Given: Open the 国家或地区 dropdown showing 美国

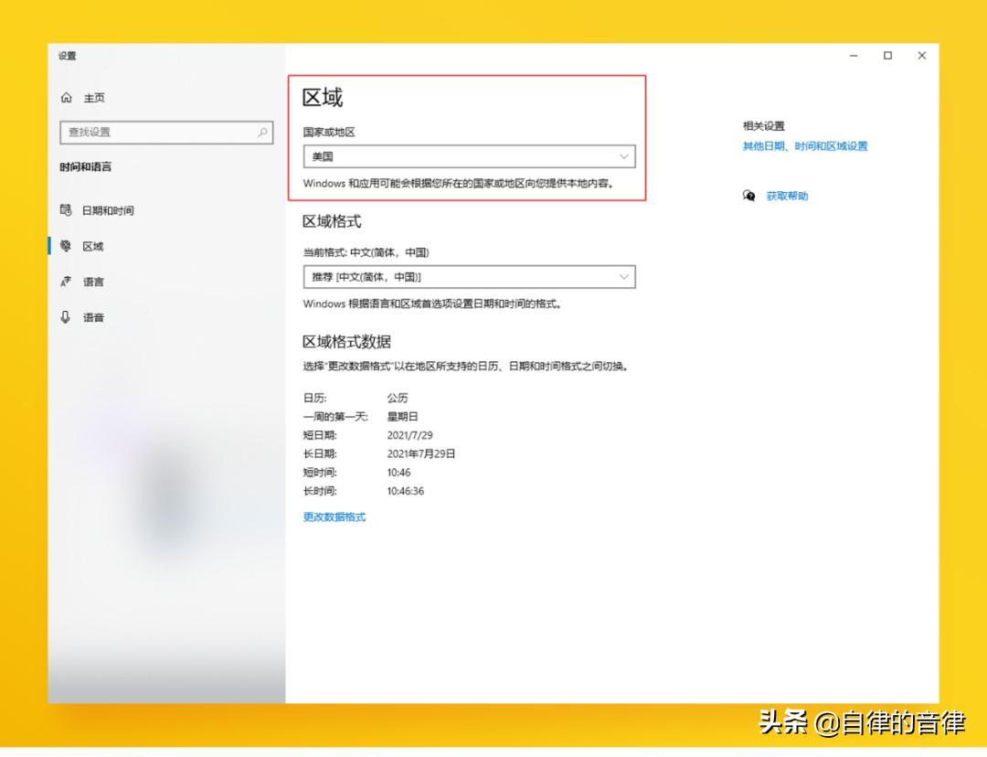Looking at the screenshot, I should tap(469, 156).
